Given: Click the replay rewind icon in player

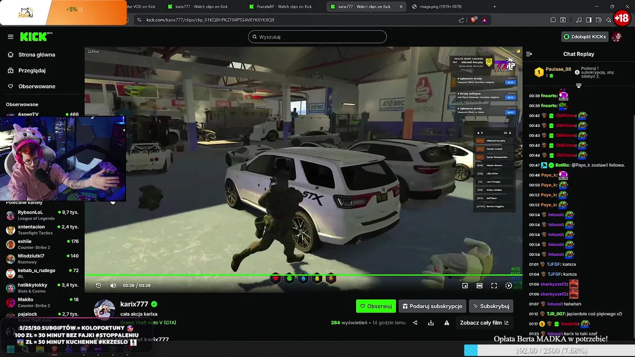Looking at the screenshot, I should (98, 285).
